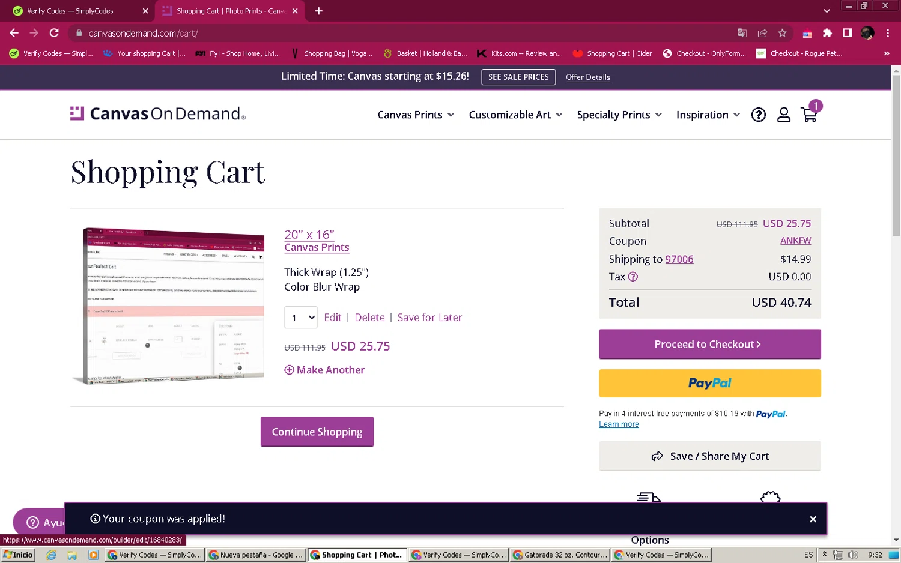The height and width of the screenshot is (563, 901).
Task: Click Save / Share My Cart
Action: 709,456
